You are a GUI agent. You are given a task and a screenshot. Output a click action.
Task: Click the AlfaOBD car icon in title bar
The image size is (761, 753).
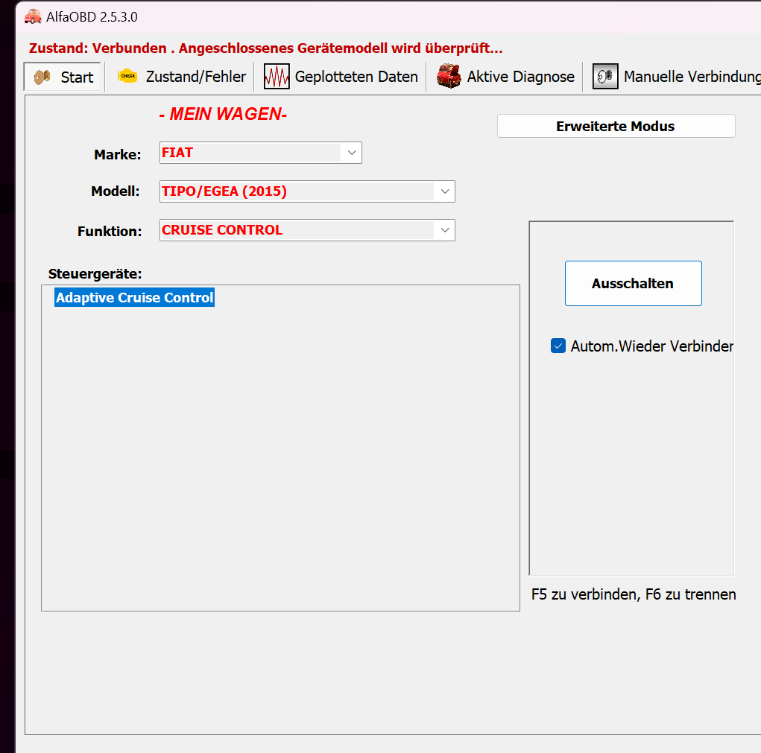[x=33, y=16]
